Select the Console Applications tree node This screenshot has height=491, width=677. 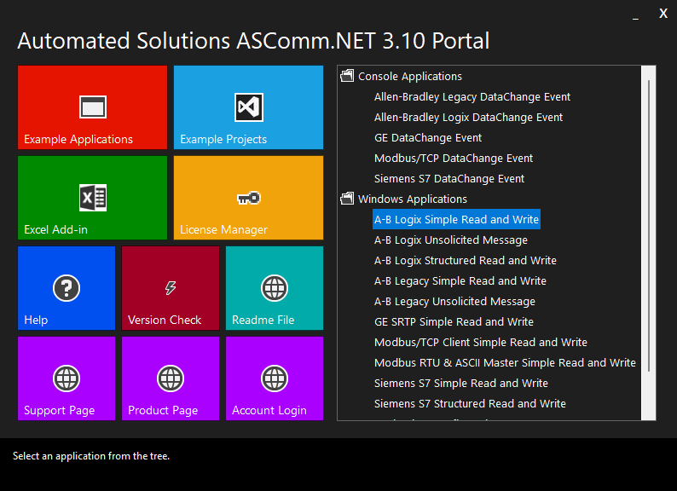(410, 77)
